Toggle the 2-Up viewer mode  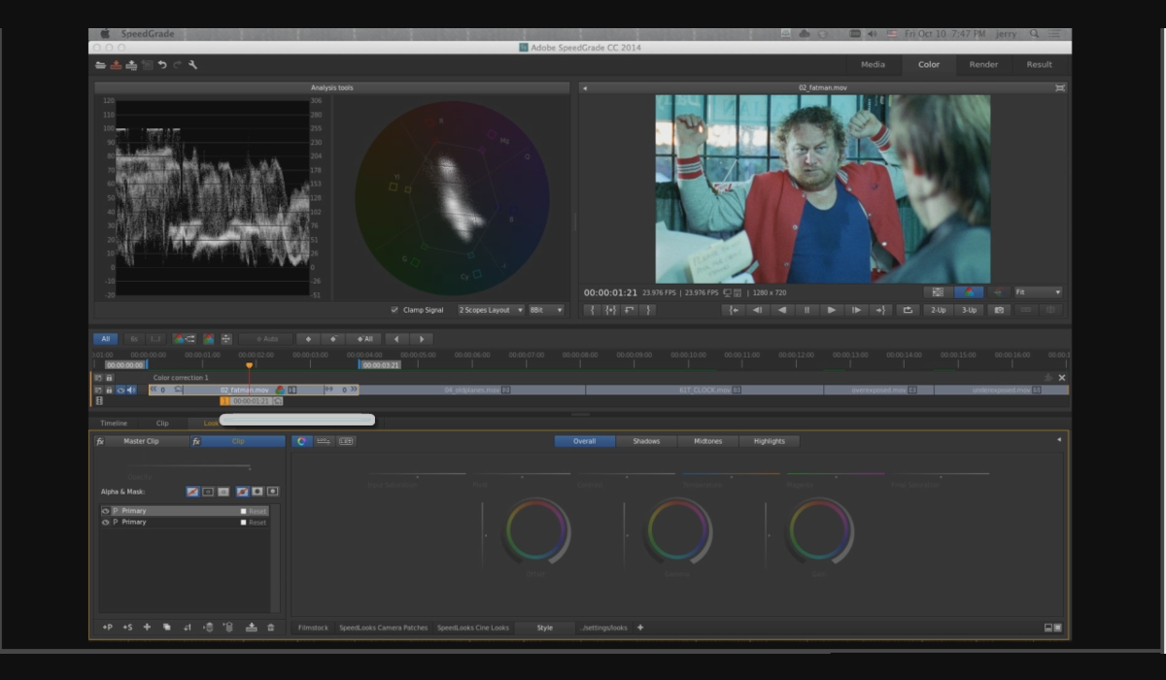pos(938,310)
